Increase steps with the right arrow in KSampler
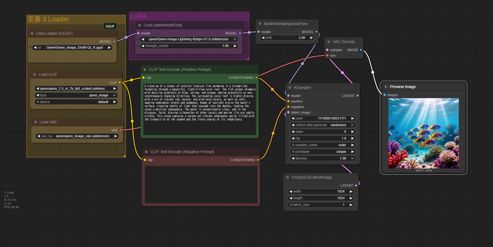The height and width of the screenshot is (247, 493). coord(353,132)
